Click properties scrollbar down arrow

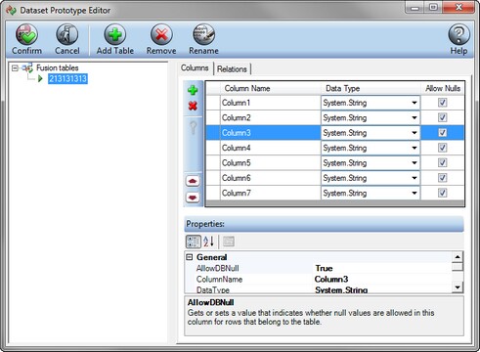click(458, 287)
